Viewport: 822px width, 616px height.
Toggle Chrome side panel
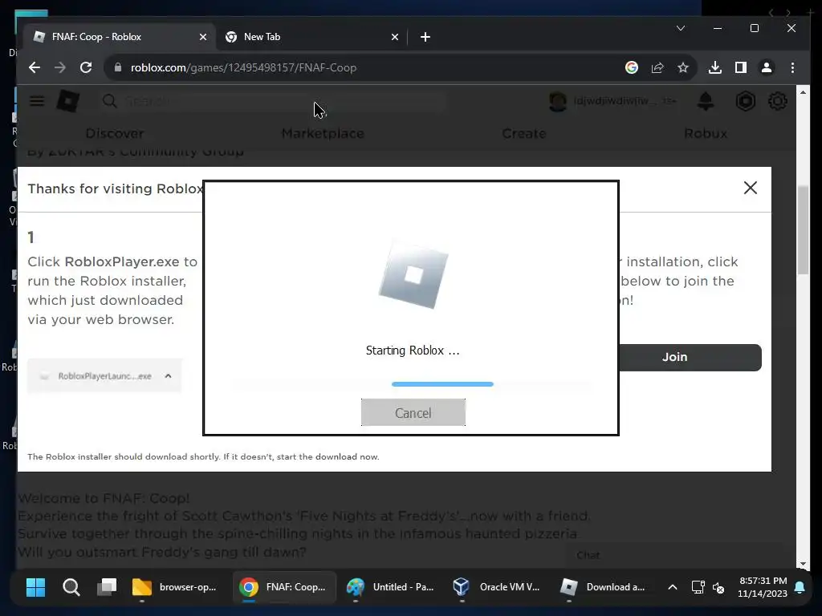point(741,67)
